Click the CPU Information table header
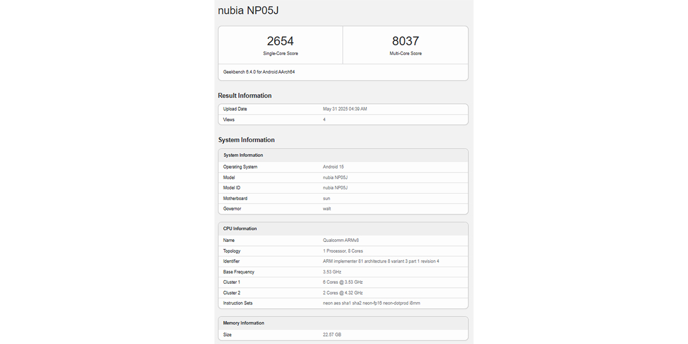The height and width of the screenshot is (344, 688). (x=240, y=229)
